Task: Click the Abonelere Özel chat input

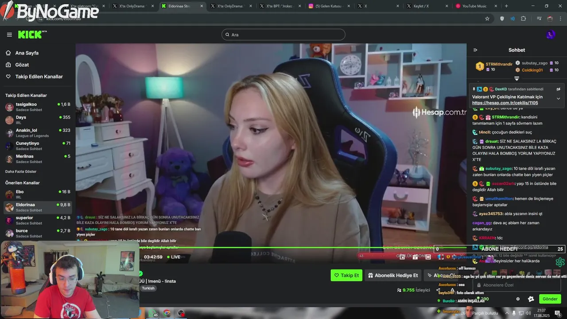Action: [517, 285]
